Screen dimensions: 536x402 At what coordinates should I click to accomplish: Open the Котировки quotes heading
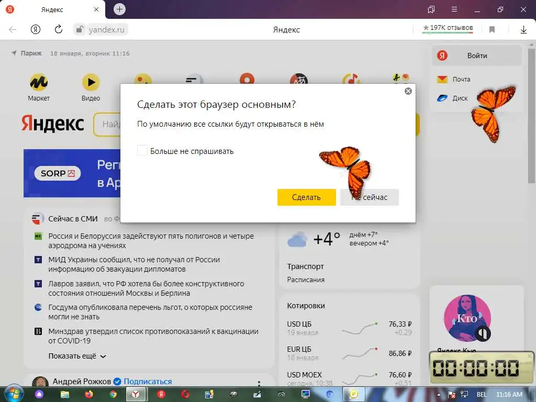pyautogui.click(x=306, y=306)
